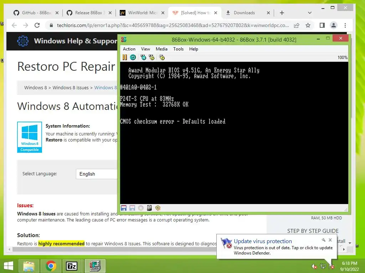Image resolution: width=365 pixels, height=273 pixels.
Task: Open the View menu in 86Box
Action: (145, 49)
